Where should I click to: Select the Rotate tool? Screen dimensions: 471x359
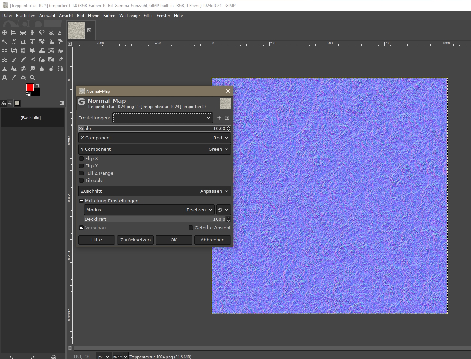(42, 42)
